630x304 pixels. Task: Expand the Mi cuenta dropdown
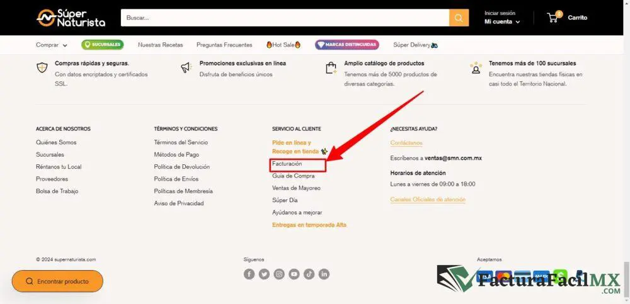[x=502, y=21]
